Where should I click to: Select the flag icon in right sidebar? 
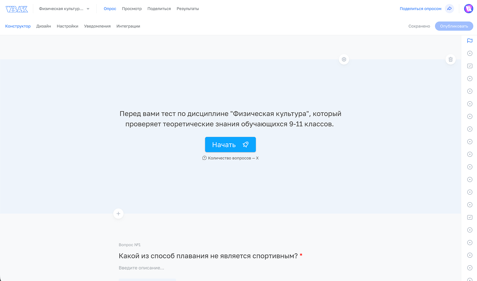(x=470, y=41)
